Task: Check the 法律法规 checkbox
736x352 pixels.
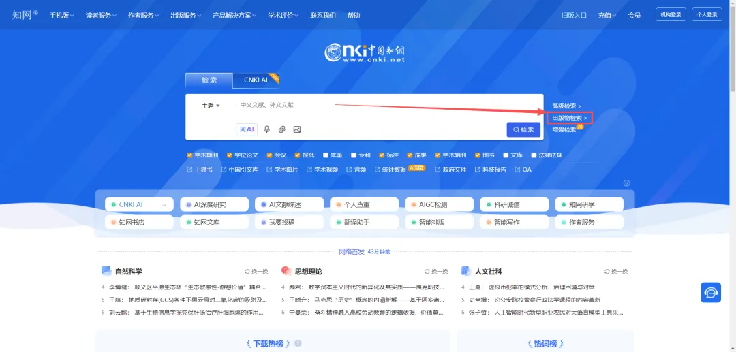Action: 534,155
